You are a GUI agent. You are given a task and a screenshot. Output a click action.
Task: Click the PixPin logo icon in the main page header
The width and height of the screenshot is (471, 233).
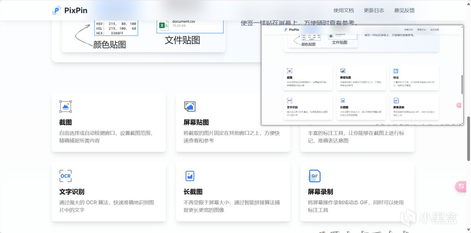[x=56, y=11]
